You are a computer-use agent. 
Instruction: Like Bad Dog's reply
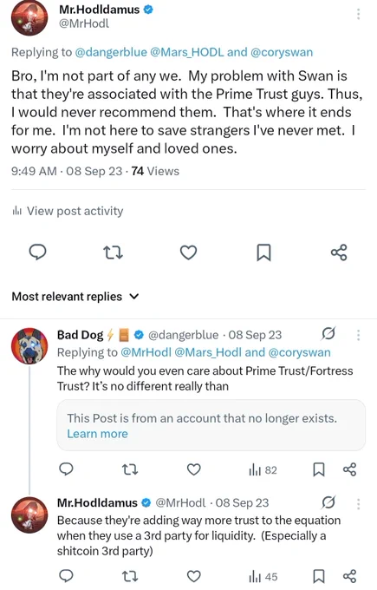(x=193, y=469)
